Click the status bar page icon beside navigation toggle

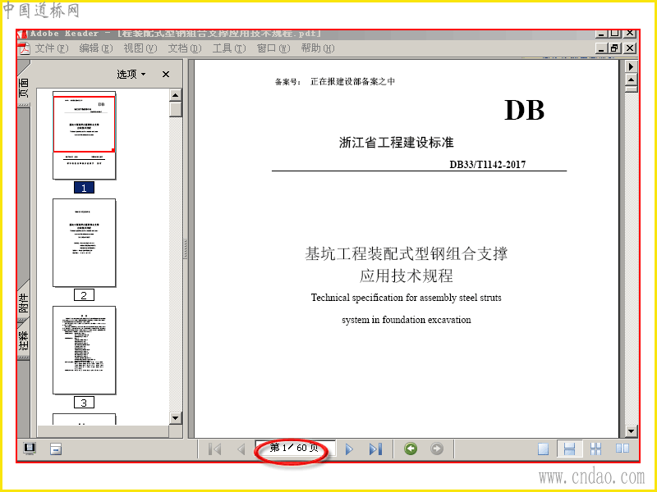(x=56, y=449)
